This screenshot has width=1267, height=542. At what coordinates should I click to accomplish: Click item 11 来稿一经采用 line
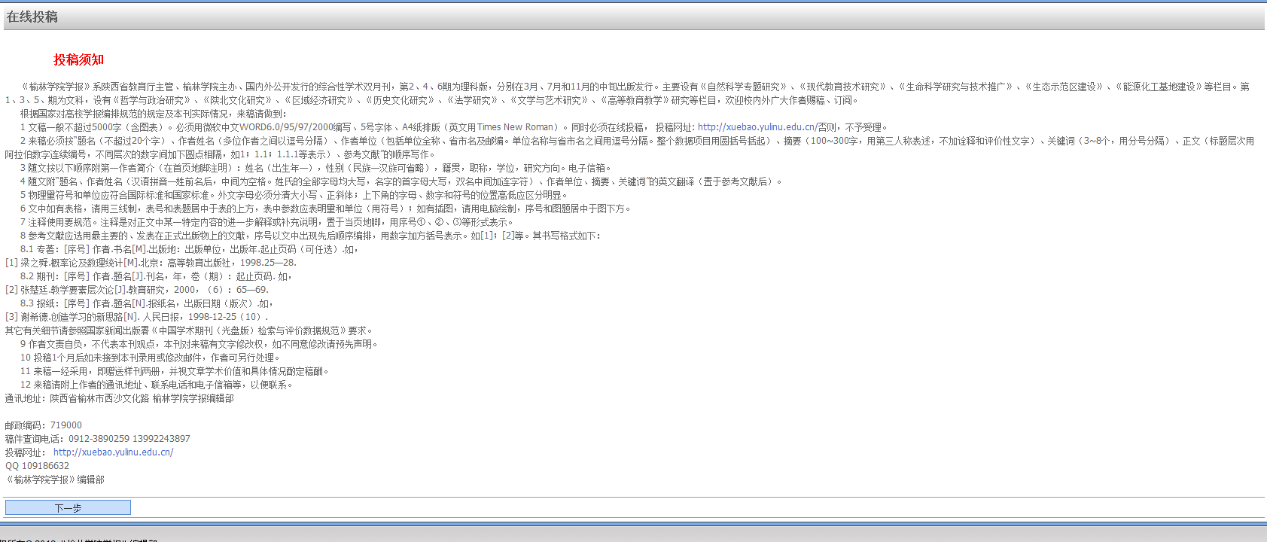click(x=175, y=371)
